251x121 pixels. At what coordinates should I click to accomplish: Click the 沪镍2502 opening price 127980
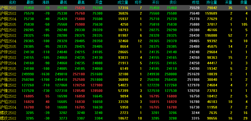point(96,85)
